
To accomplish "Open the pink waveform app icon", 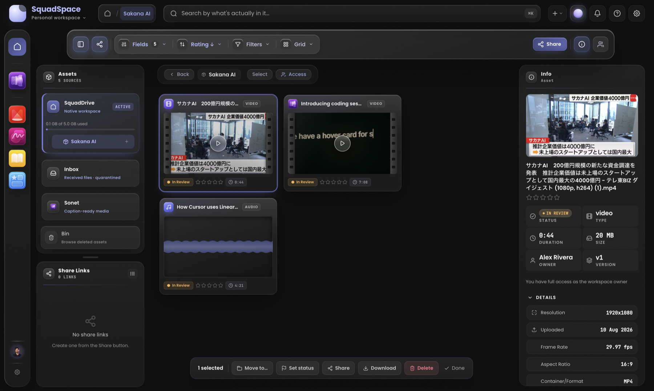I will pyautogui.click(x=17, y=136).
